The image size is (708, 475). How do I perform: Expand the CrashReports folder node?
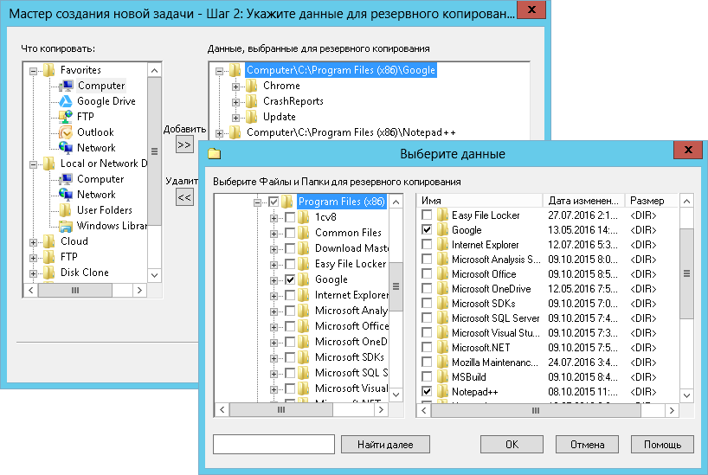(235, 101)
